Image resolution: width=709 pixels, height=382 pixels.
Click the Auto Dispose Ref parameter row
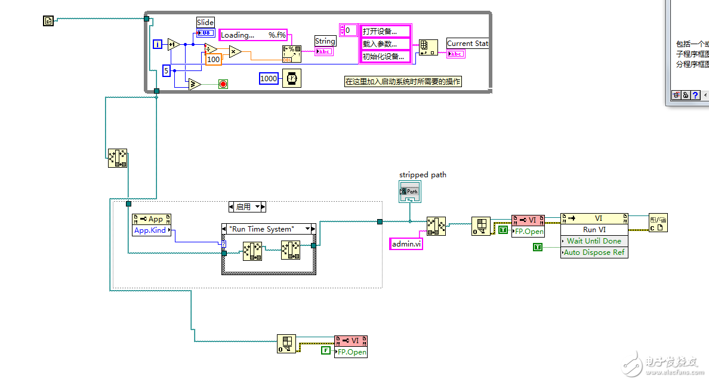594,252
